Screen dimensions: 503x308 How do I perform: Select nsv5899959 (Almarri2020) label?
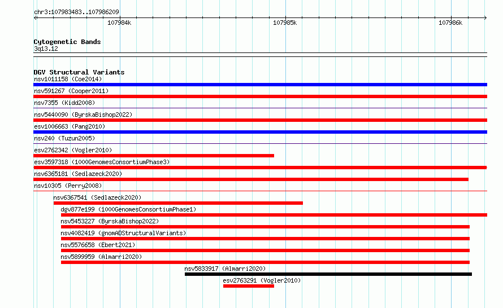coord(101,257)
